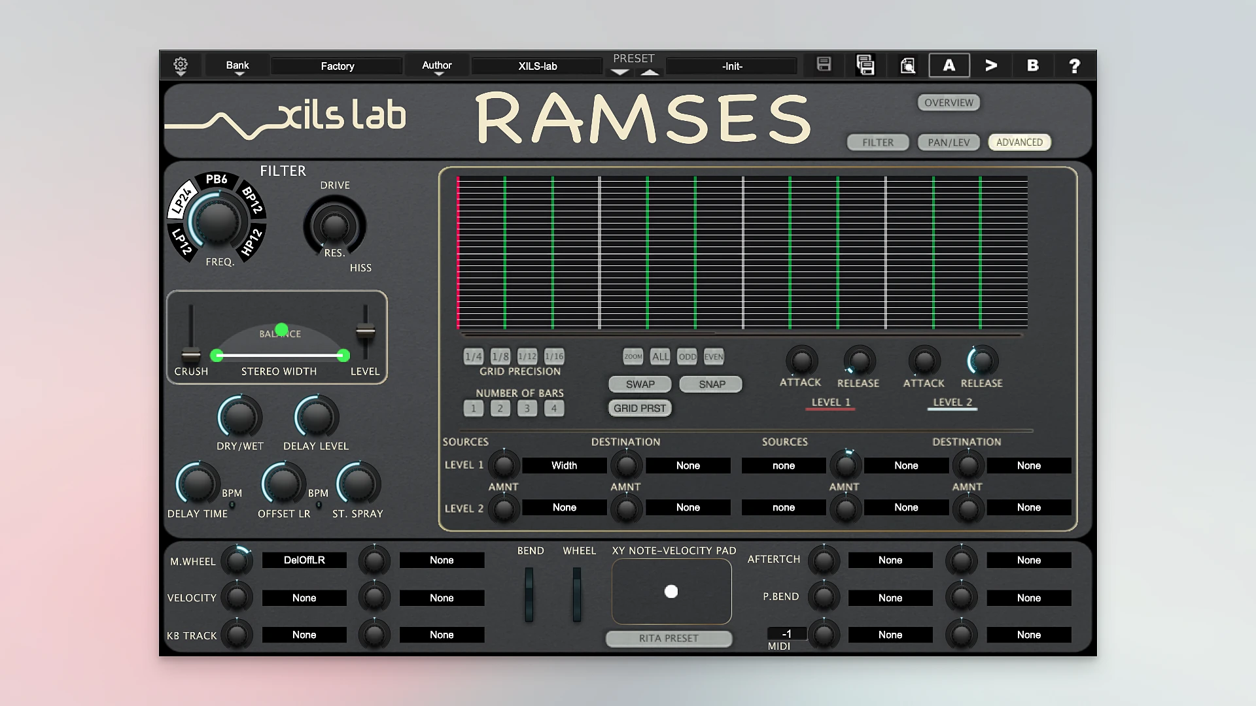Open the help with question mark icon
Viewport: 1256px width, 706px height.
(x=1073, y=65)
